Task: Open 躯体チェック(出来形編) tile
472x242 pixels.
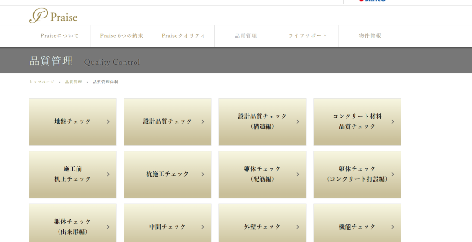Action: pyautogui.click(x=73, y=226)
